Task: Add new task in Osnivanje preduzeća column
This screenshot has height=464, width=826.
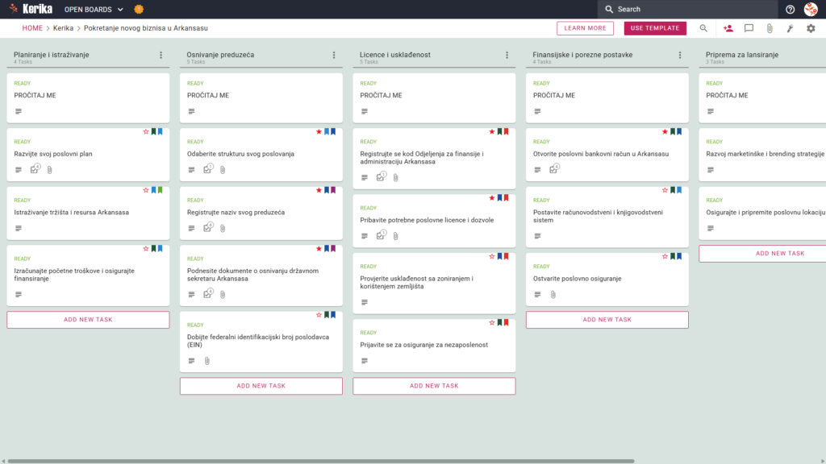Action: point(261,386)
